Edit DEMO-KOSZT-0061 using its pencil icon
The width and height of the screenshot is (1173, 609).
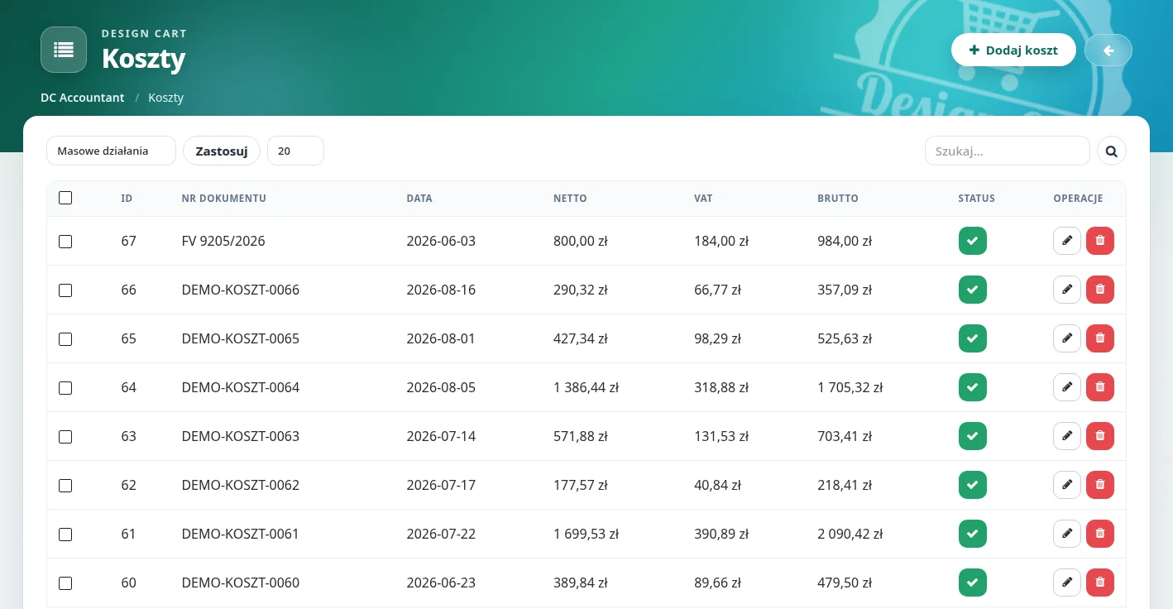[x=1067, y=534]
